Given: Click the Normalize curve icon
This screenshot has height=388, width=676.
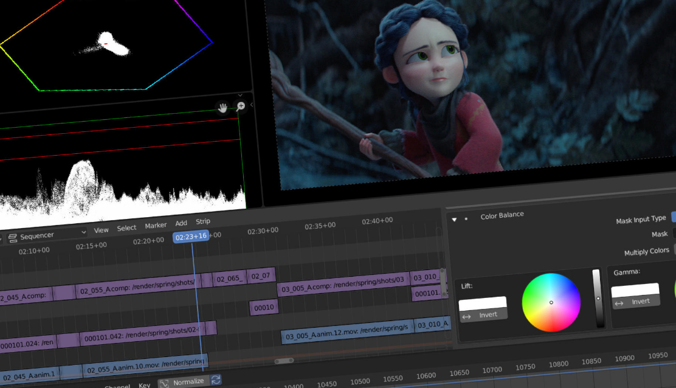Looking at the screenshot, I should point(165,383).
